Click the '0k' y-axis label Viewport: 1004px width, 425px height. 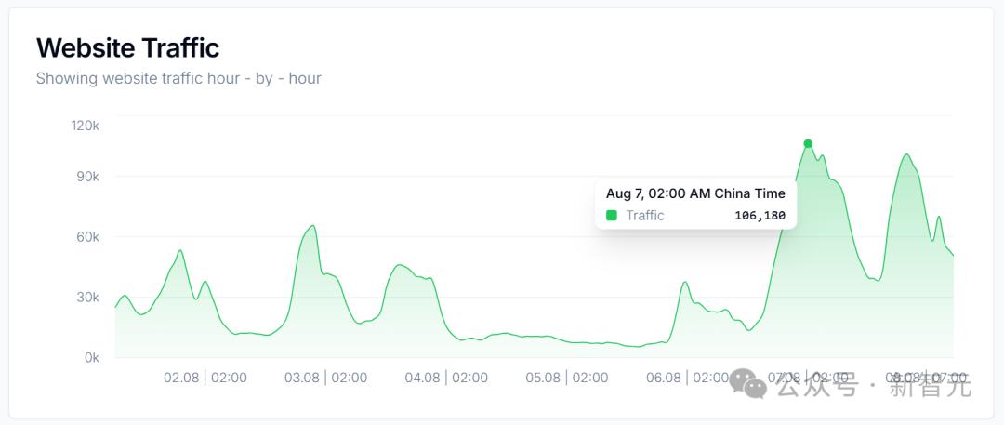pyautogui.click(x=91, y=358)
